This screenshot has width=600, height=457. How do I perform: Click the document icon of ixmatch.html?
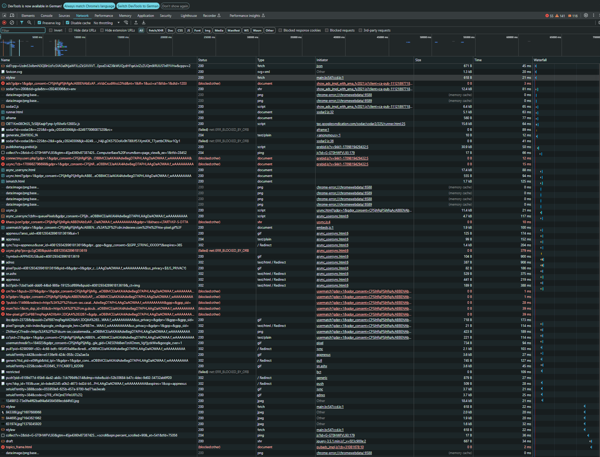(3, 181)
